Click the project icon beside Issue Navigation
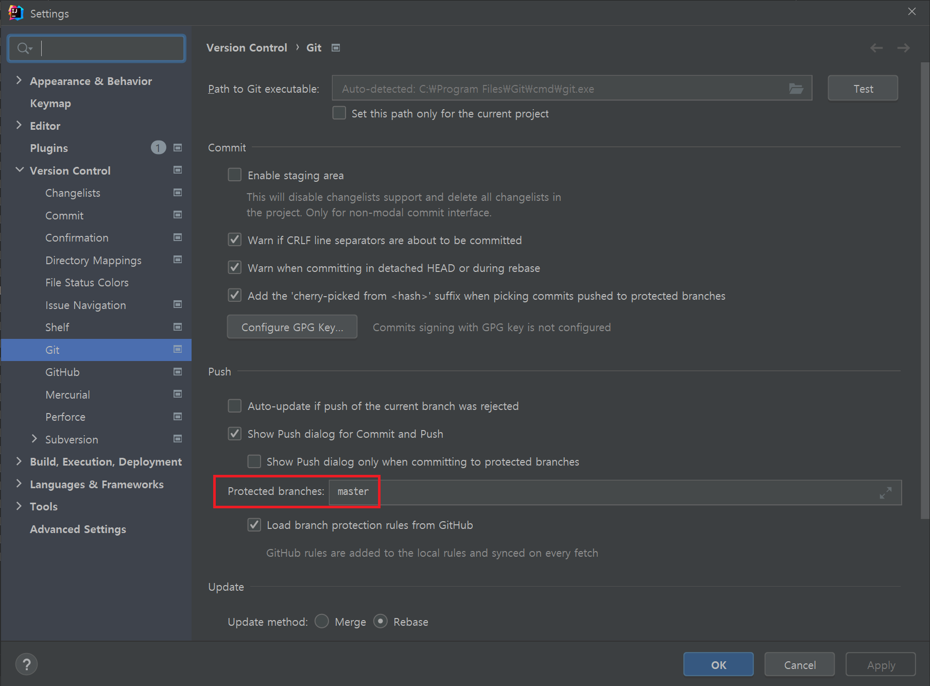The height and width of the screenshot is (686, 930). 178,304
